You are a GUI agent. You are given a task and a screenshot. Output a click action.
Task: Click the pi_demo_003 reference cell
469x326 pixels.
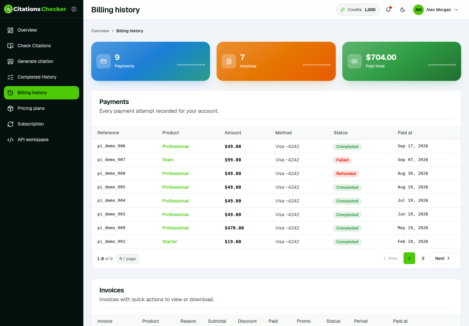coord(111,214)
